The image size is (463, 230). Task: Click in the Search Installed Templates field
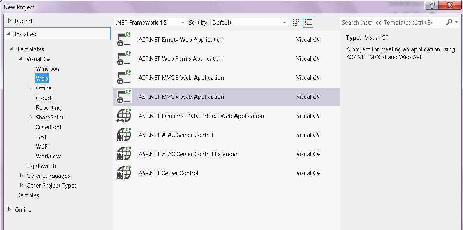[x=392, y=23]
